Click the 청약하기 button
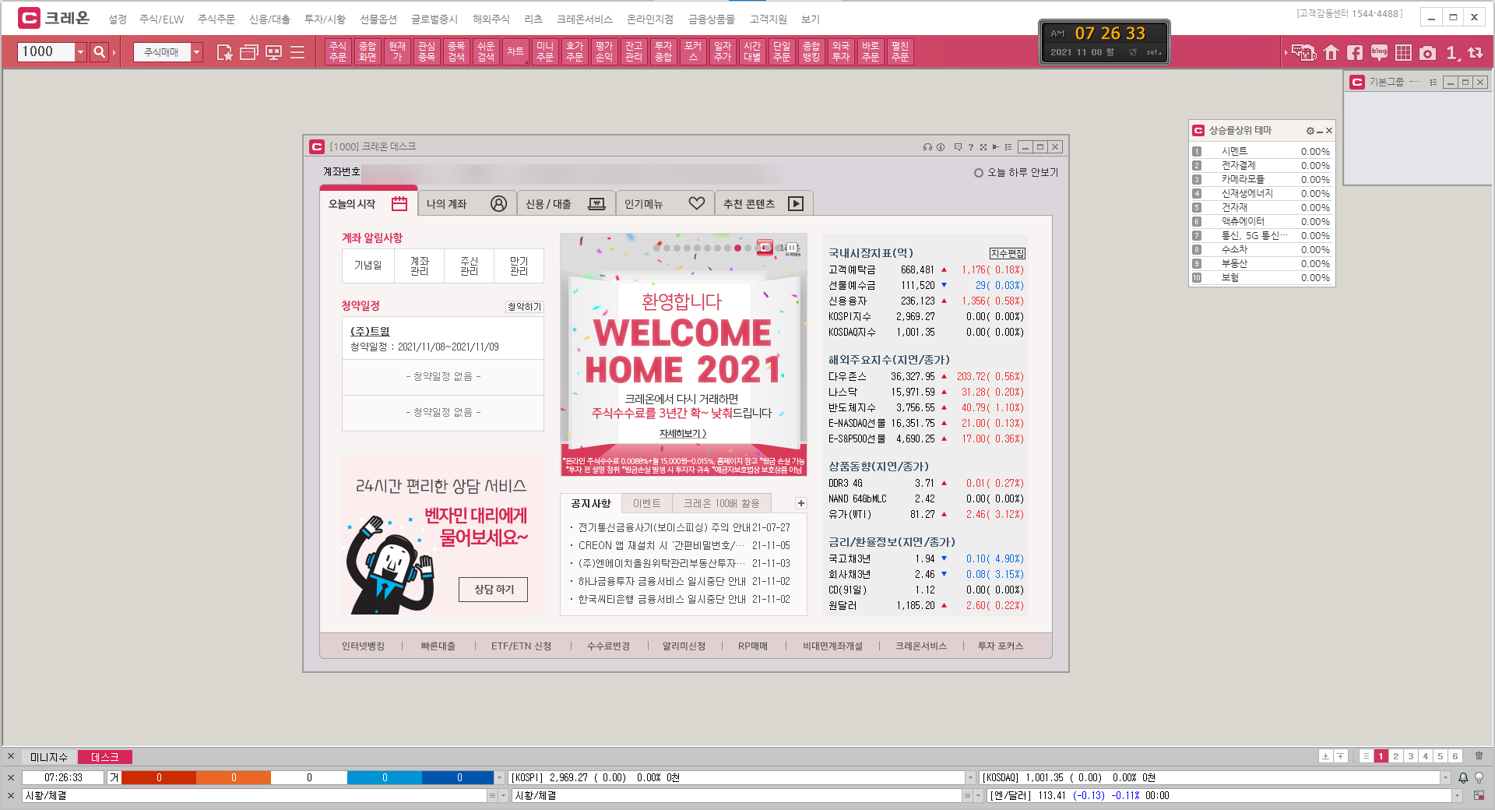 pos(525,307)
